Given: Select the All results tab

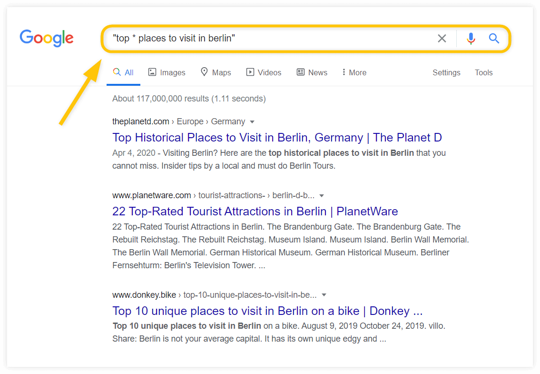Looking at the screenshot, I should [x=123, y=72].
